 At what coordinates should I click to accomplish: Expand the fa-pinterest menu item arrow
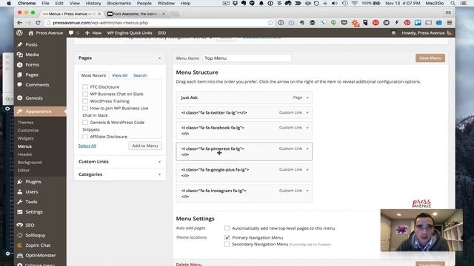click(x=307, y=149)
